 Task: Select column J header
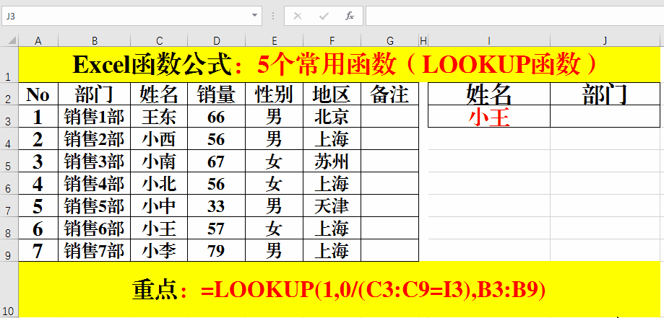click(605, 40)
